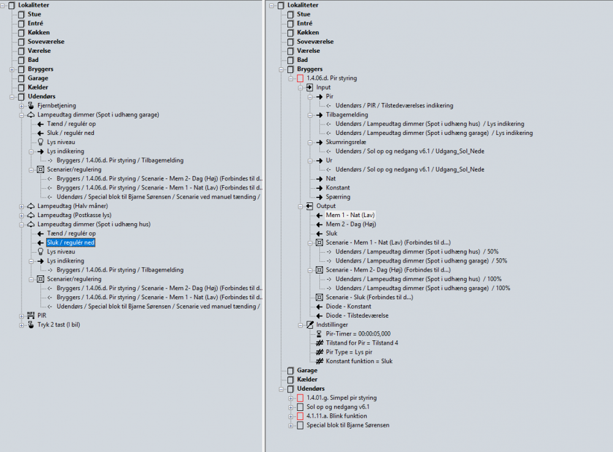Click the hourglass icon beside Pir-Timer

[x=319, y=334]
